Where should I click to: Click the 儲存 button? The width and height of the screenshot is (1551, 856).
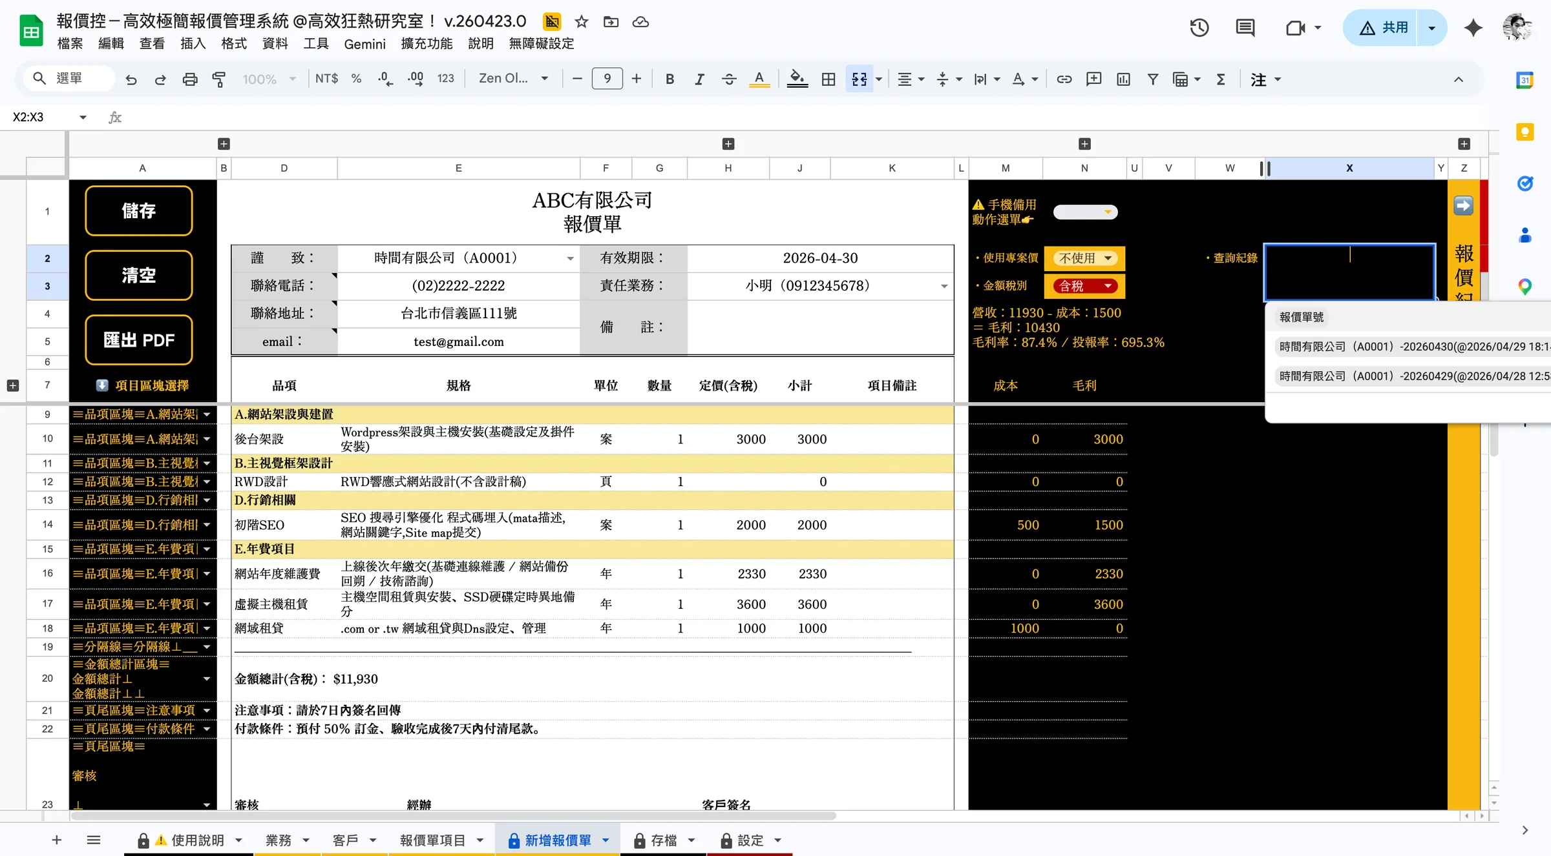(139, 211)
